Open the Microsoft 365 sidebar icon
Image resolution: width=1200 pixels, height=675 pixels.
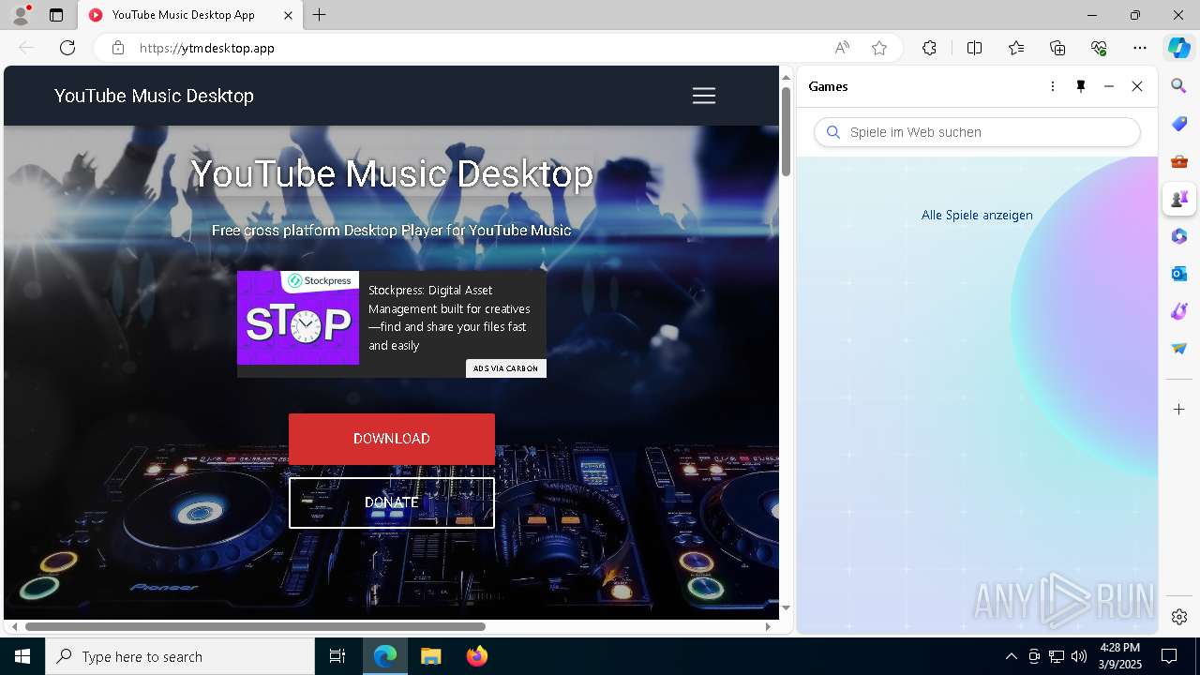(1179, 236)
